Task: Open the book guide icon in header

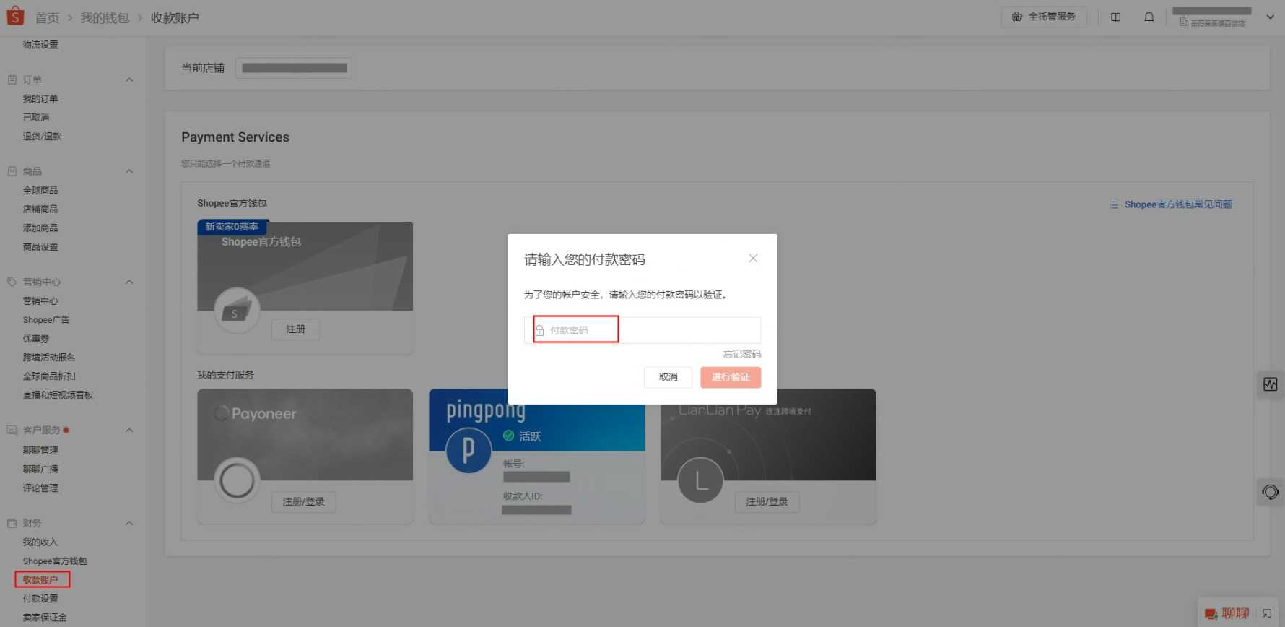Action: click(1115, 17)
